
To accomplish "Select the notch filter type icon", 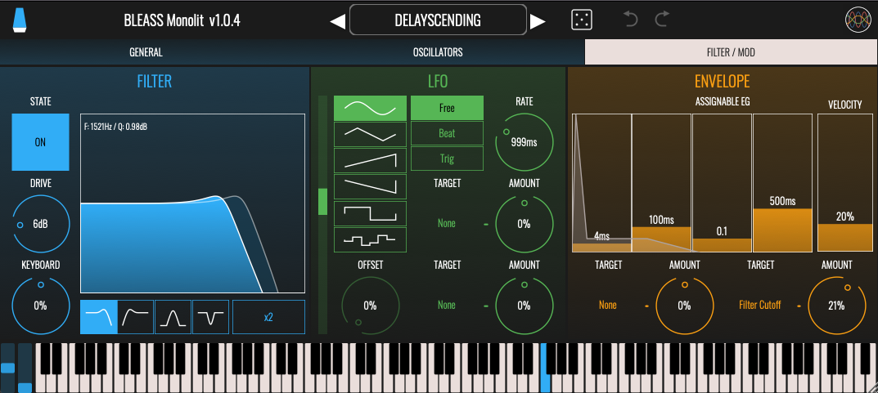I will click(x=210, y=317).
